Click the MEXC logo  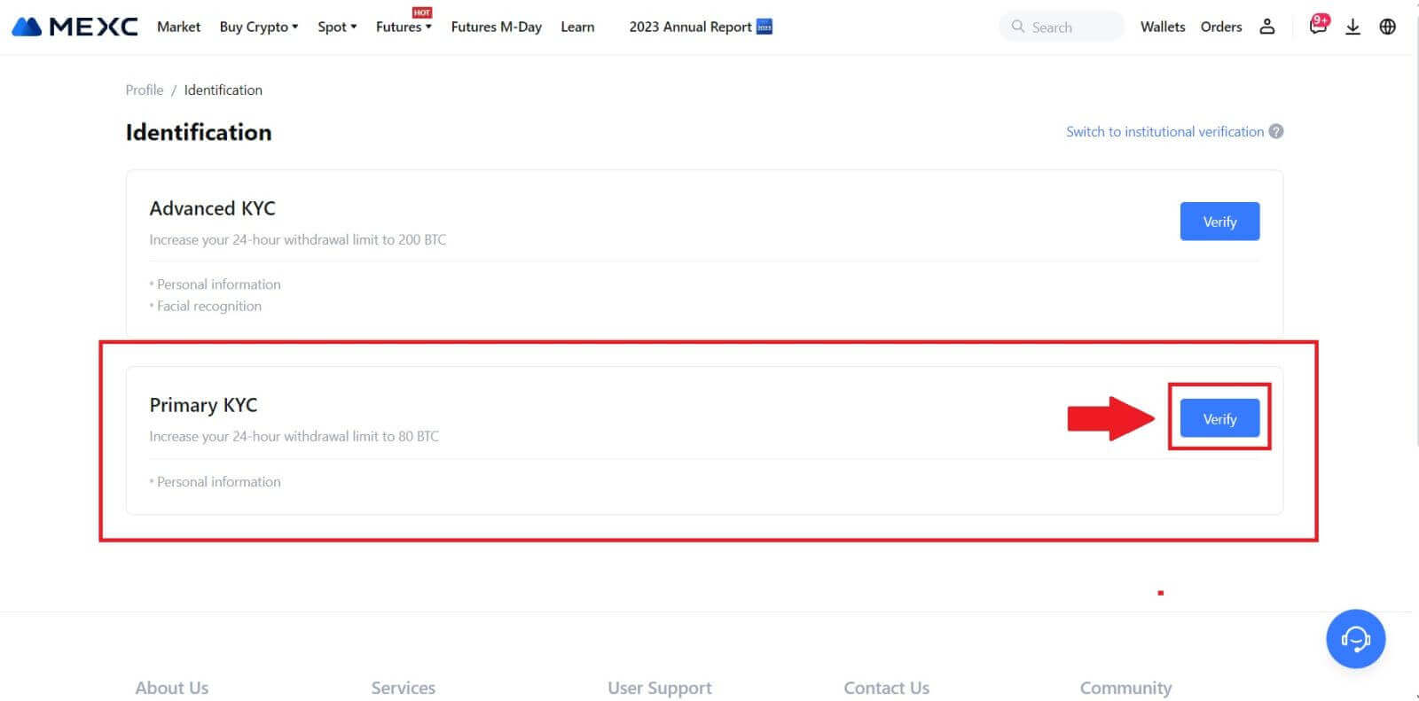(x=74, y=27)
